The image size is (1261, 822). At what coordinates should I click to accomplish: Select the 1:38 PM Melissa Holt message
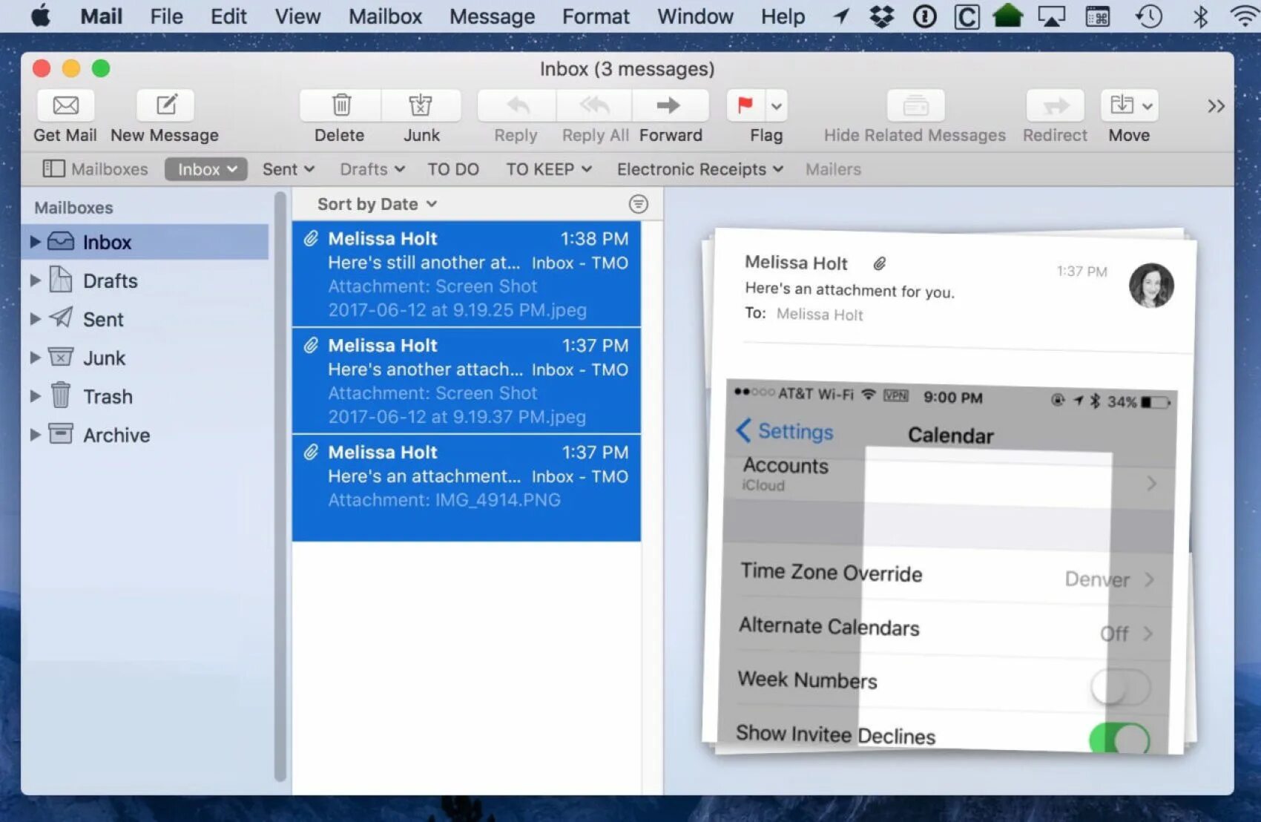[x=467, y=274]
